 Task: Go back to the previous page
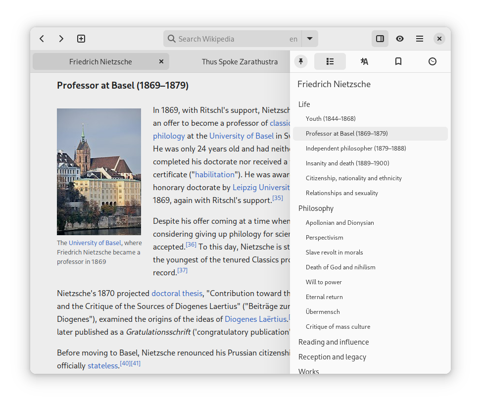(x=42, y=39)
